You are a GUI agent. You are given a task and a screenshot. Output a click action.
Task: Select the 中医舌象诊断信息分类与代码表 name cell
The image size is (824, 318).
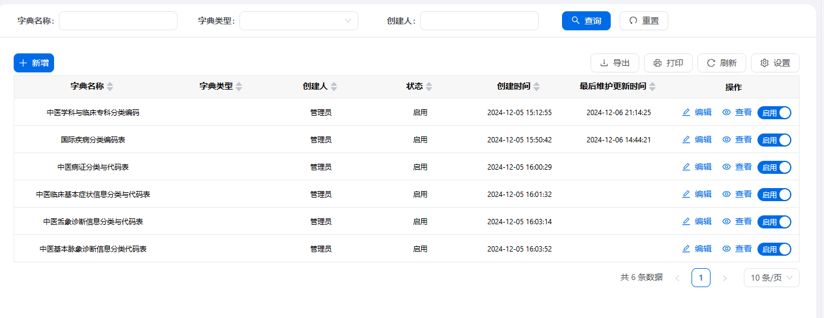(x=93, y=221)
